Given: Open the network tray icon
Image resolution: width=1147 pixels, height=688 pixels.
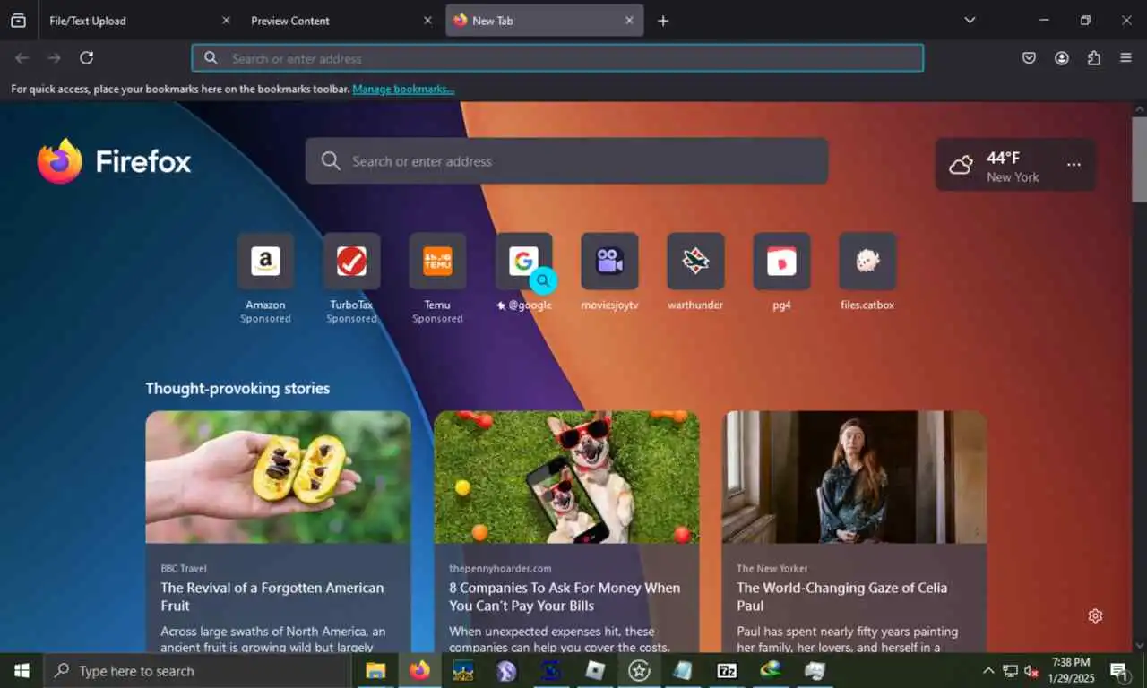Looking at the screenshot, I should pos(1010,671).
